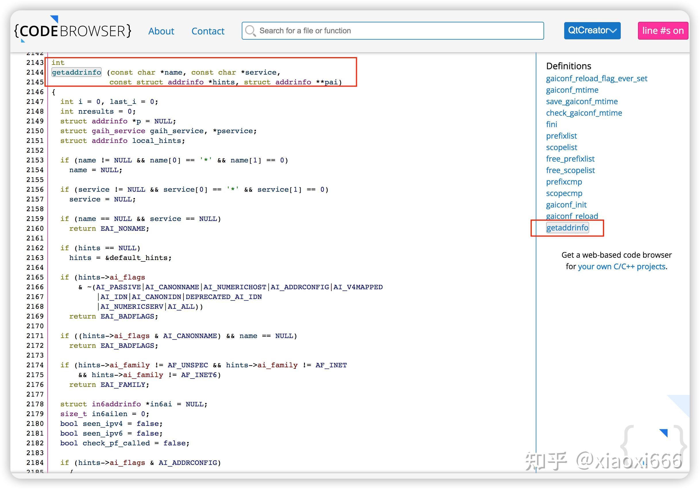700x489 pixels.
Task: Click the blue corner triangle near the logo
Action: pos(54,18)
